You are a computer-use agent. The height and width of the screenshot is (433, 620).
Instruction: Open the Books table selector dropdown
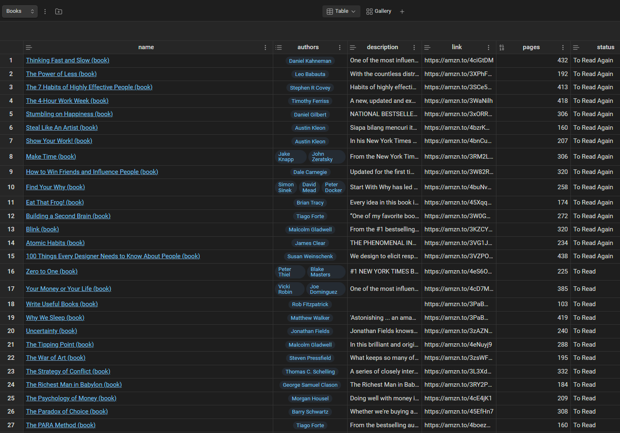coord(19,11)
